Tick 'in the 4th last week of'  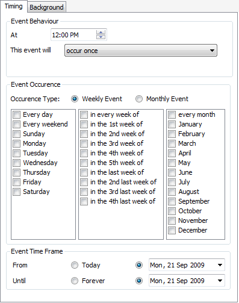pos(84,202)
